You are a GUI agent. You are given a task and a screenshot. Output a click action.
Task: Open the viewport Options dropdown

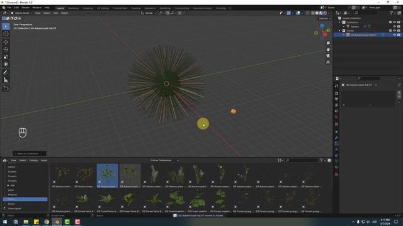[x=324, y=18]
